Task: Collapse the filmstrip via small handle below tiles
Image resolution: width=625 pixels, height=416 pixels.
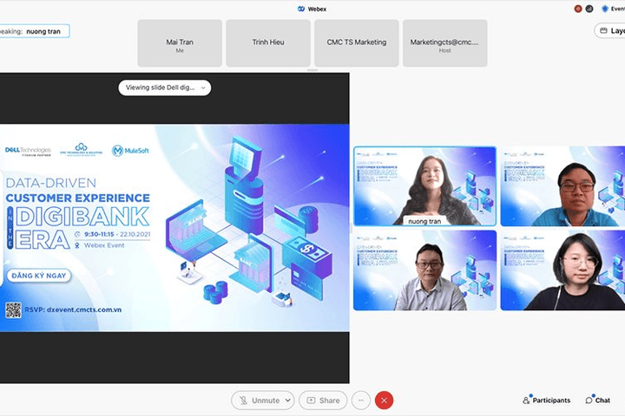Action: click(x=312, y=69)
